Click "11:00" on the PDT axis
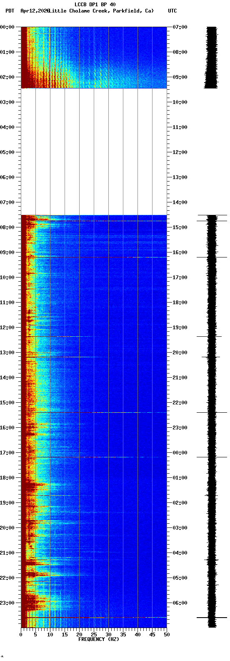This screenshot has width=230, height=661. (7, 303)
